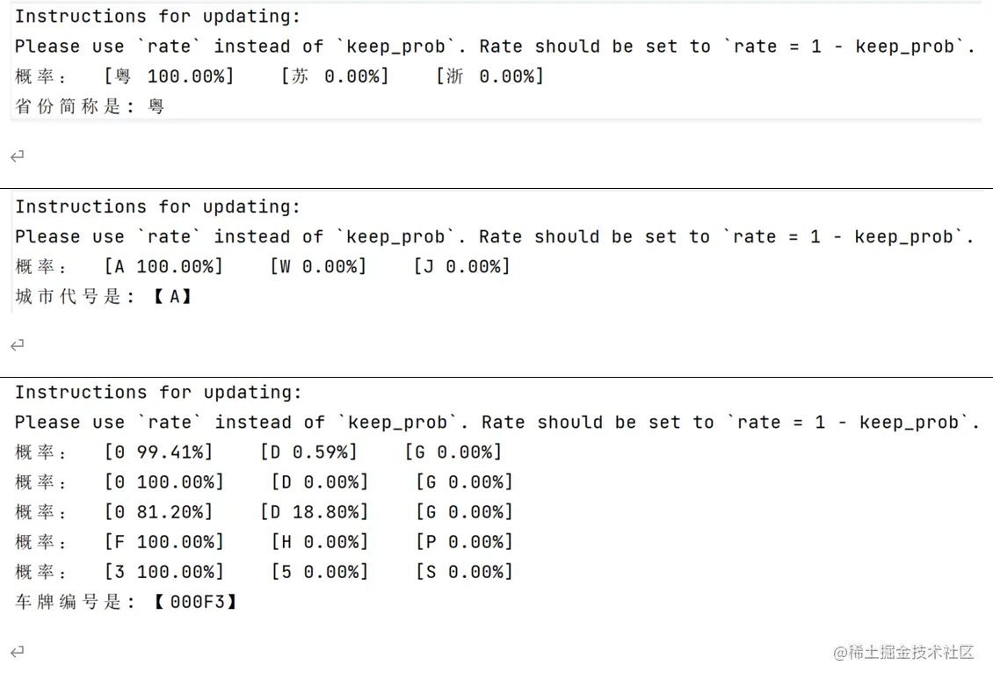Select the [F 100.00%] probability entry
Image resolution: width=993 pixels, height=680 pixels.
click(164, 542)
